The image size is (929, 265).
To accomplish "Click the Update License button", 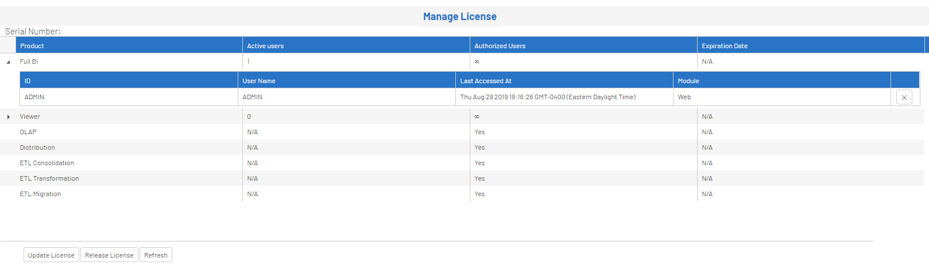I will (x=51, y=255).
